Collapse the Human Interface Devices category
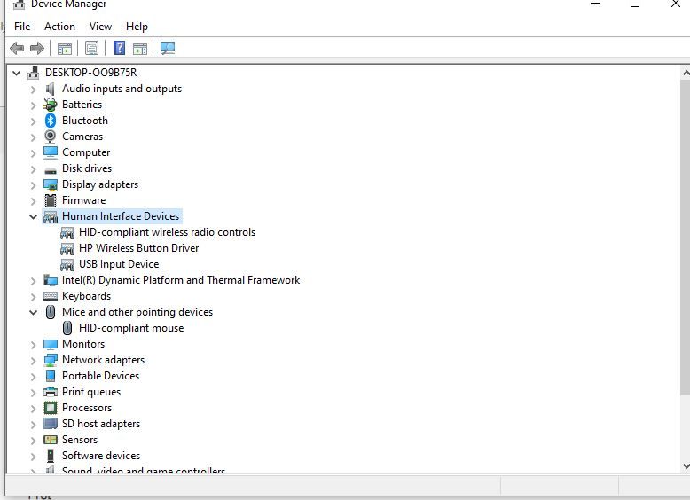690x500 pixels. coord(34,216)
